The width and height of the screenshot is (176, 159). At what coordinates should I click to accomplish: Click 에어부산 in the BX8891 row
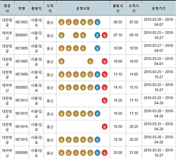point(7,35)
